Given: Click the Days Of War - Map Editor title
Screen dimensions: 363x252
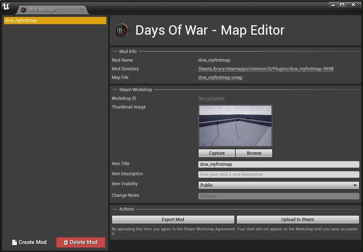Looking at the screenshot, I should coord(210,30).
